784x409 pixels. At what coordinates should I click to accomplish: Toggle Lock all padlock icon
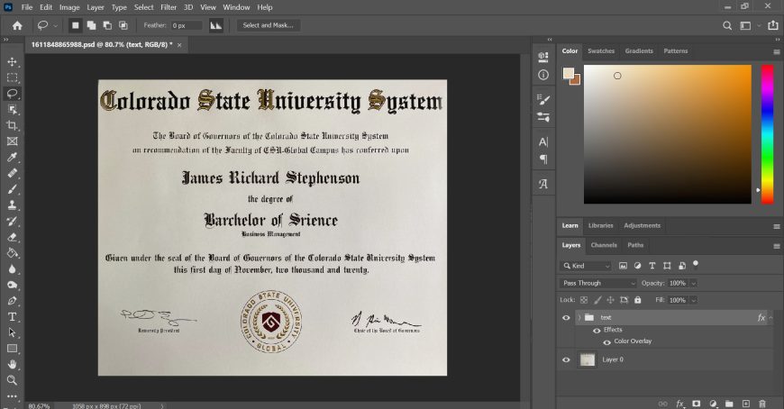[x=637, y=300]
